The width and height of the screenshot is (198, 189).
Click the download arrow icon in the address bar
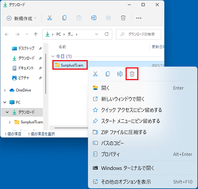(x=47, y=34)
